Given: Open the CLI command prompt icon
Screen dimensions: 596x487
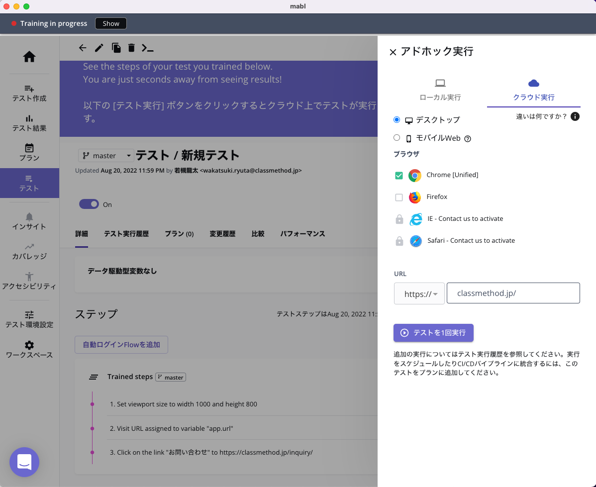Looking at the screenshot, I should click(147, 48).
